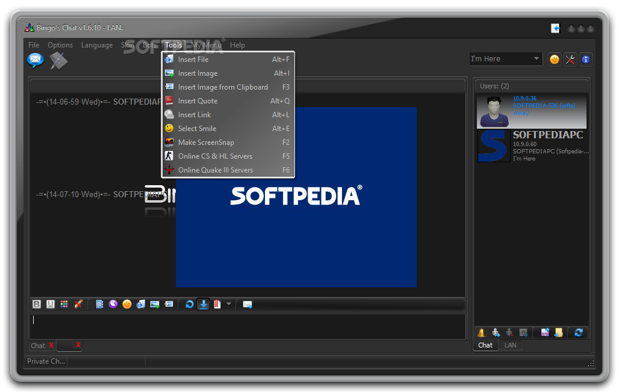Click the document with red bookmark icon
619x392 pixels.
click(217, 304)
